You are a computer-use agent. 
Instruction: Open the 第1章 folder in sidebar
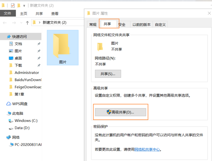coord(19,94)
